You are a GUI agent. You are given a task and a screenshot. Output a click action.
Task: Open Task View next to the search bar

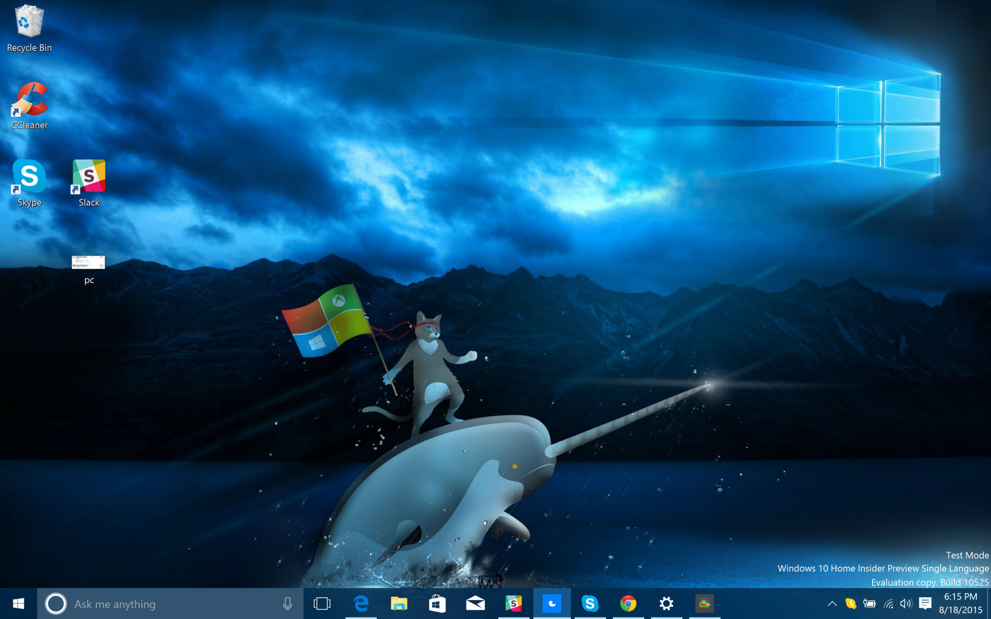point(321,604)
